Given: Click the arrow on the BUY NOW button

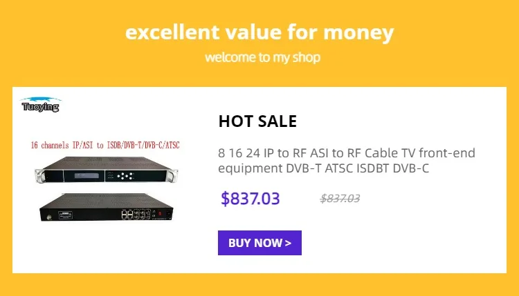Looking at the screenshot, I should (288, 243).
